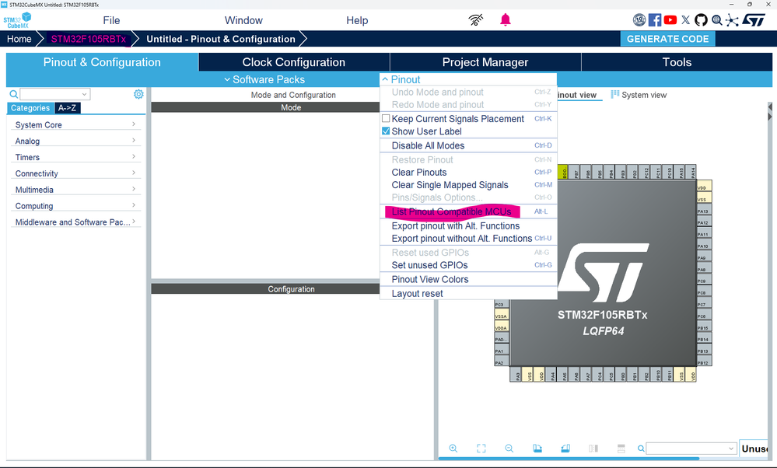777x468 pixels.
Task: Open the pin search combo box dropdown
Action: click(731, 449)
